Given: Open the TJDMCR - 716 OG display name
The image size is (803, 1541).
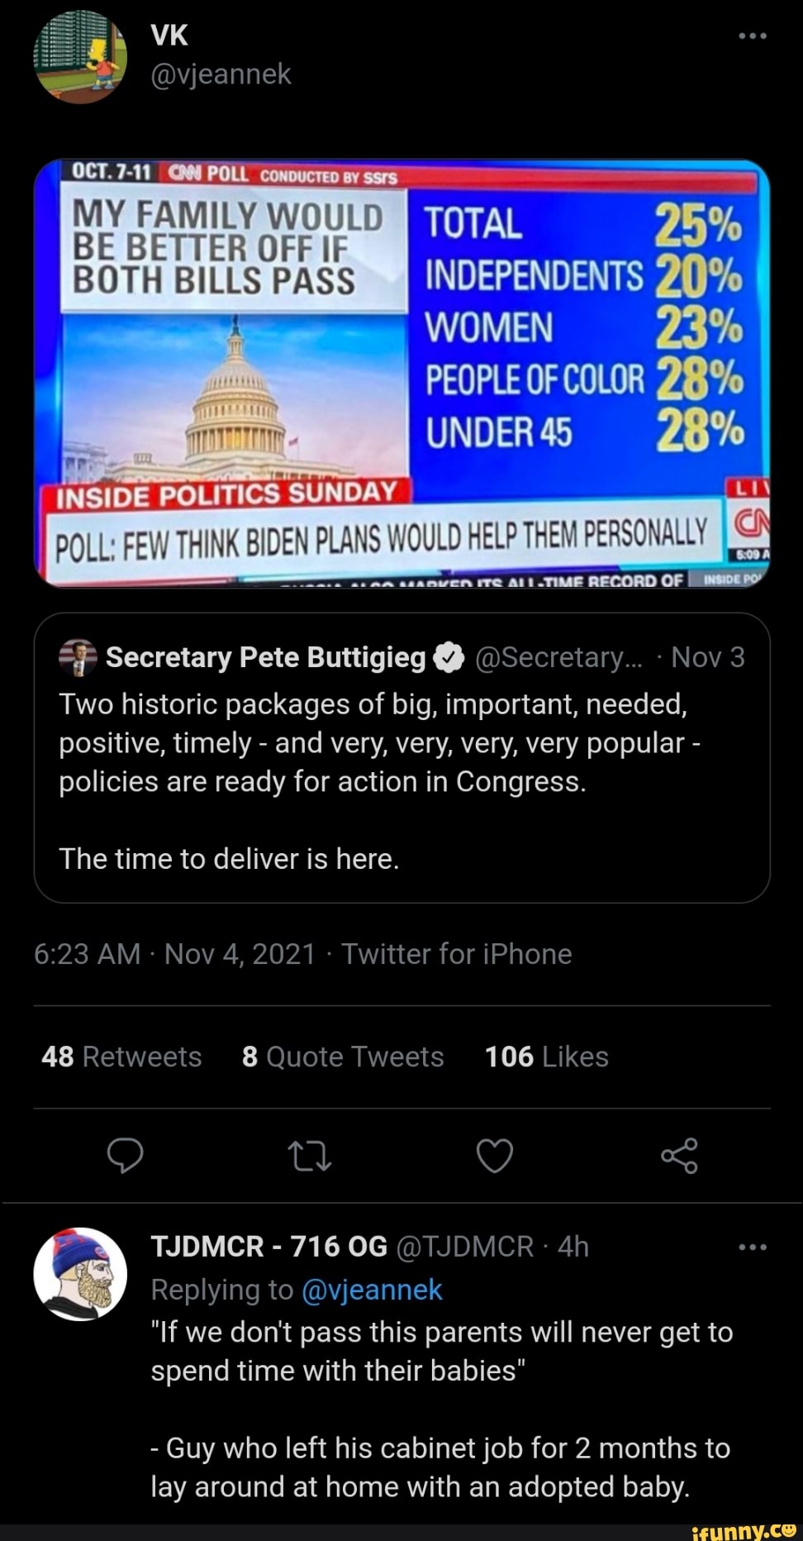Looking at the screenshot, I should tap(268, 1246).
